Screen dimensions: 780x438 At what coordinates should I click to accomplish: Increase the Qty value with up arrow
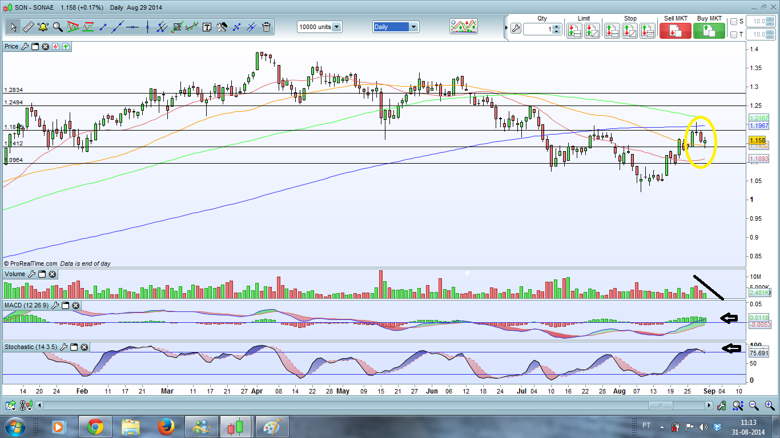[x=557, y=25]
